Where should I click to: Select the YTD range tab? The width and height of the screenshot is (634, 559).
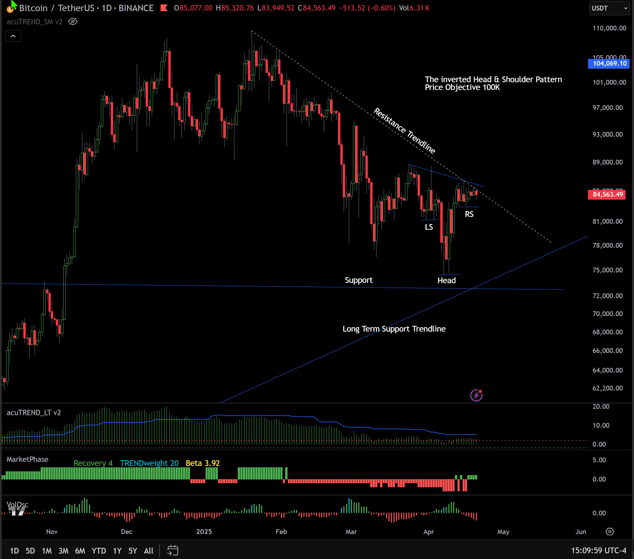coord(99,551)
